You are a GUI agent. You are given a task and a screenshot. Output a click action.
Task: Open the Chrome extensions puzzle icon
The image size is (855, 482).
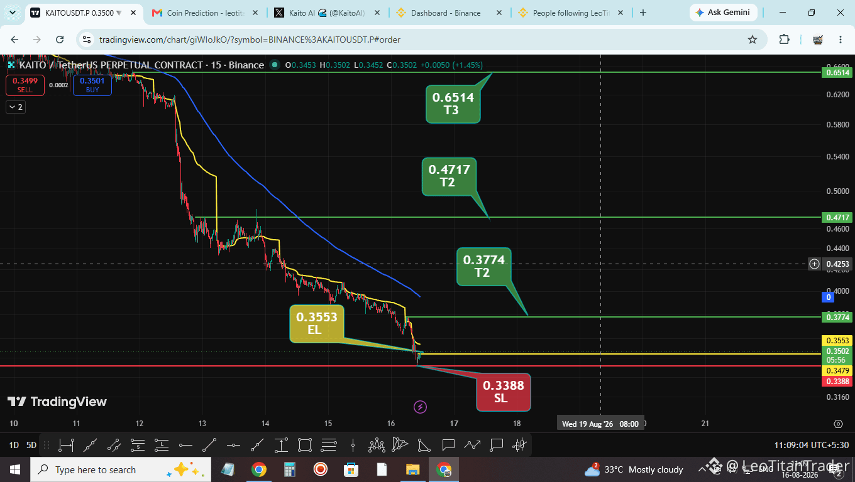[x=784, y=40]
